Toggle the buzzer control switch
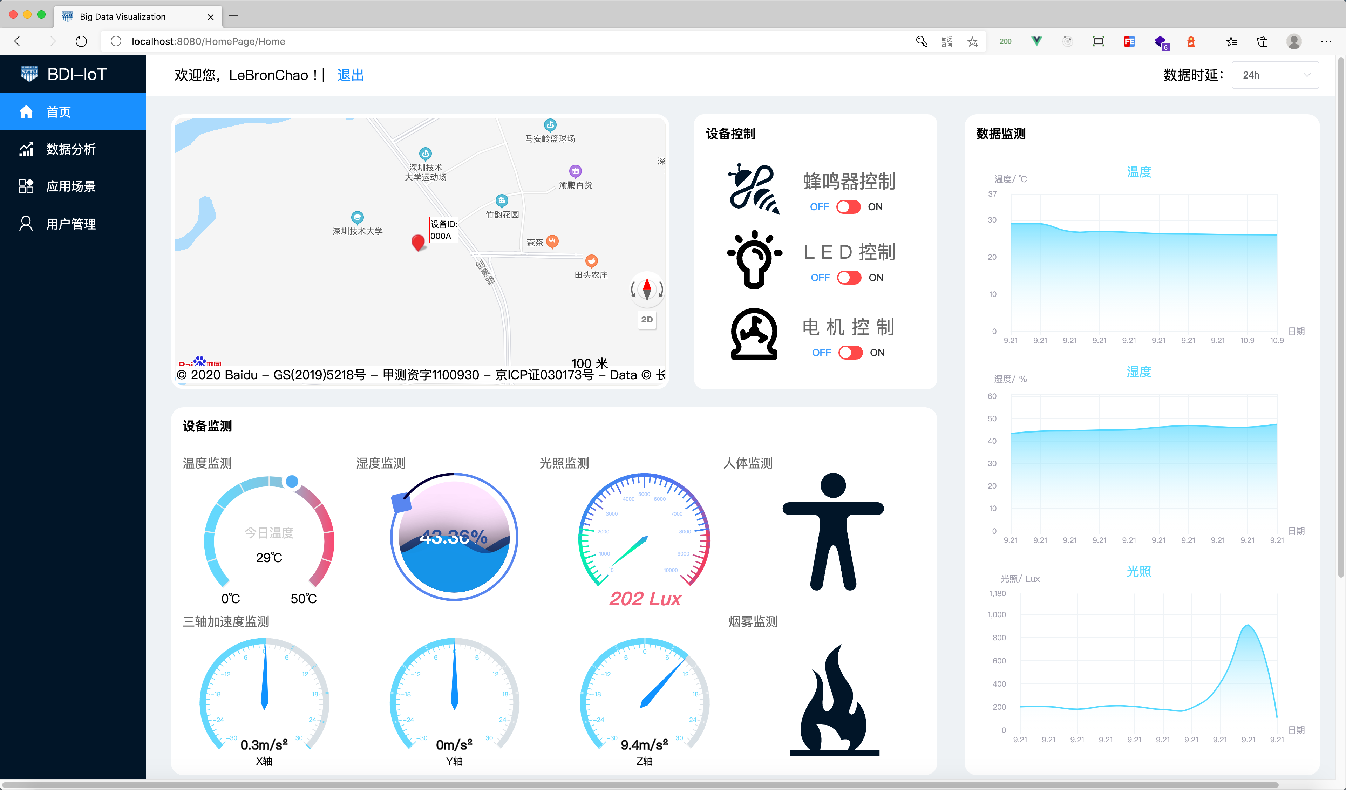The image size is (1346, 790). (x=848, y=207)
